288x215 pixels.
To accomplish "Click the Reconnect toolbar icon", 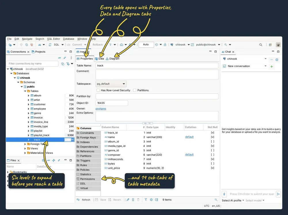I will tap(26, 45).
